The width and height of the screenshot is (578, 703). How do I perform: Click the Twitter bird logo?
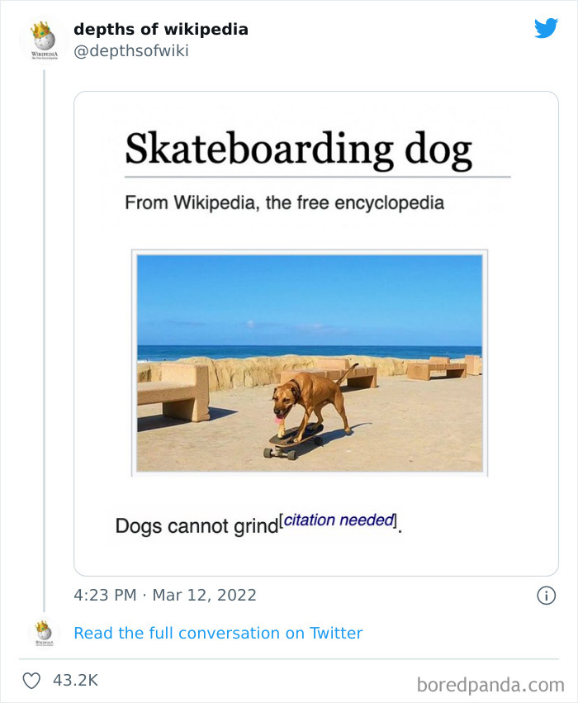click(546, 28)
